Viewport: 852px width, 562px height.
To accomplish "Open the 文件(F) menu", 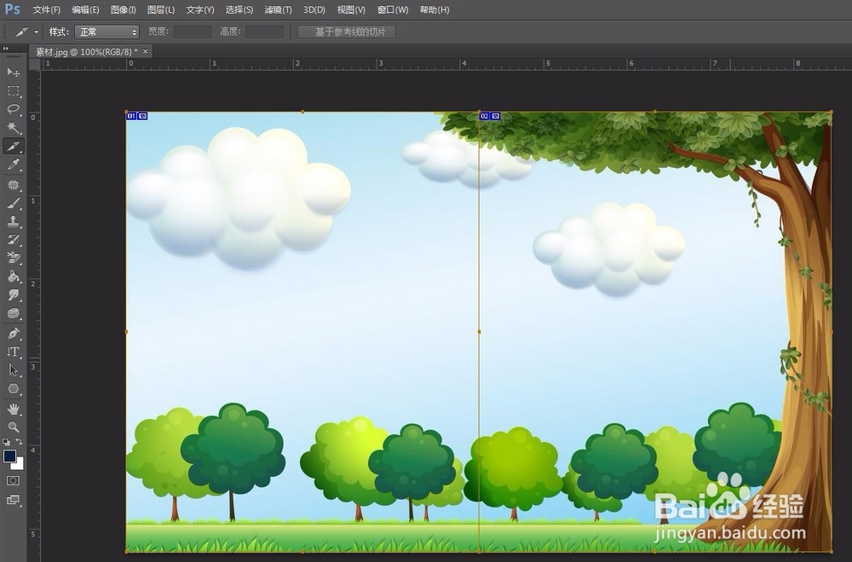I will click(x=46, y=9).
